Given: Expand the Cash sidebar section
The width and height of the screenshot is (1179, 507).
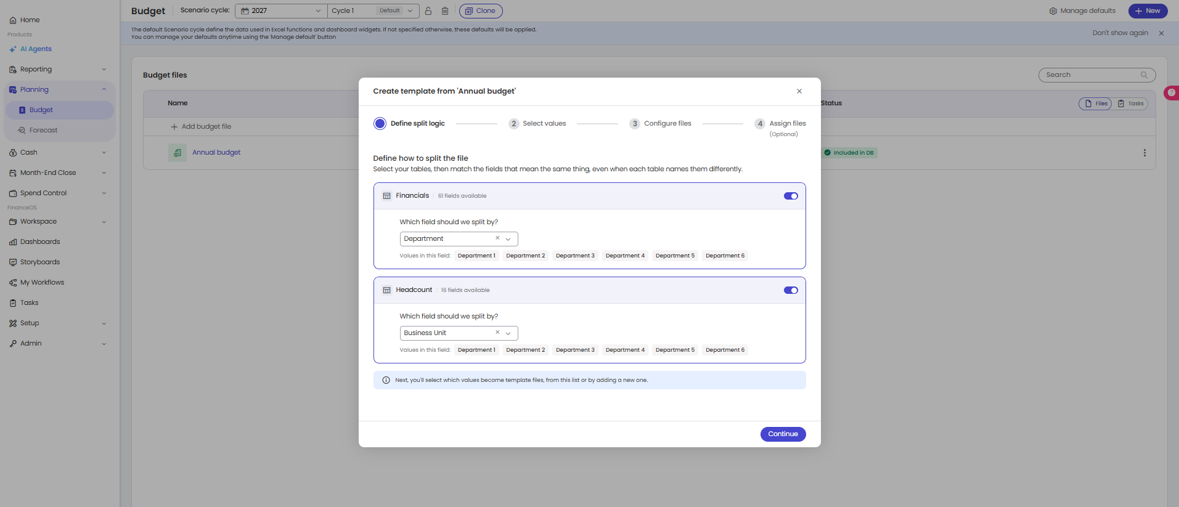Looking at the screenshot, I should point(104,153).
